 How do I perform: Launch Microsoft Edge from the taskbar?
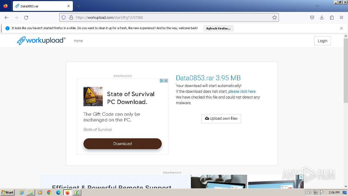(58, 192)
